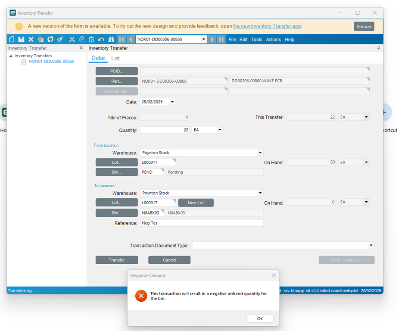The height and width of the screenshot is (331, 405).
Task: Click OK in Negative Onhand dialog
Action: [260, 319]
